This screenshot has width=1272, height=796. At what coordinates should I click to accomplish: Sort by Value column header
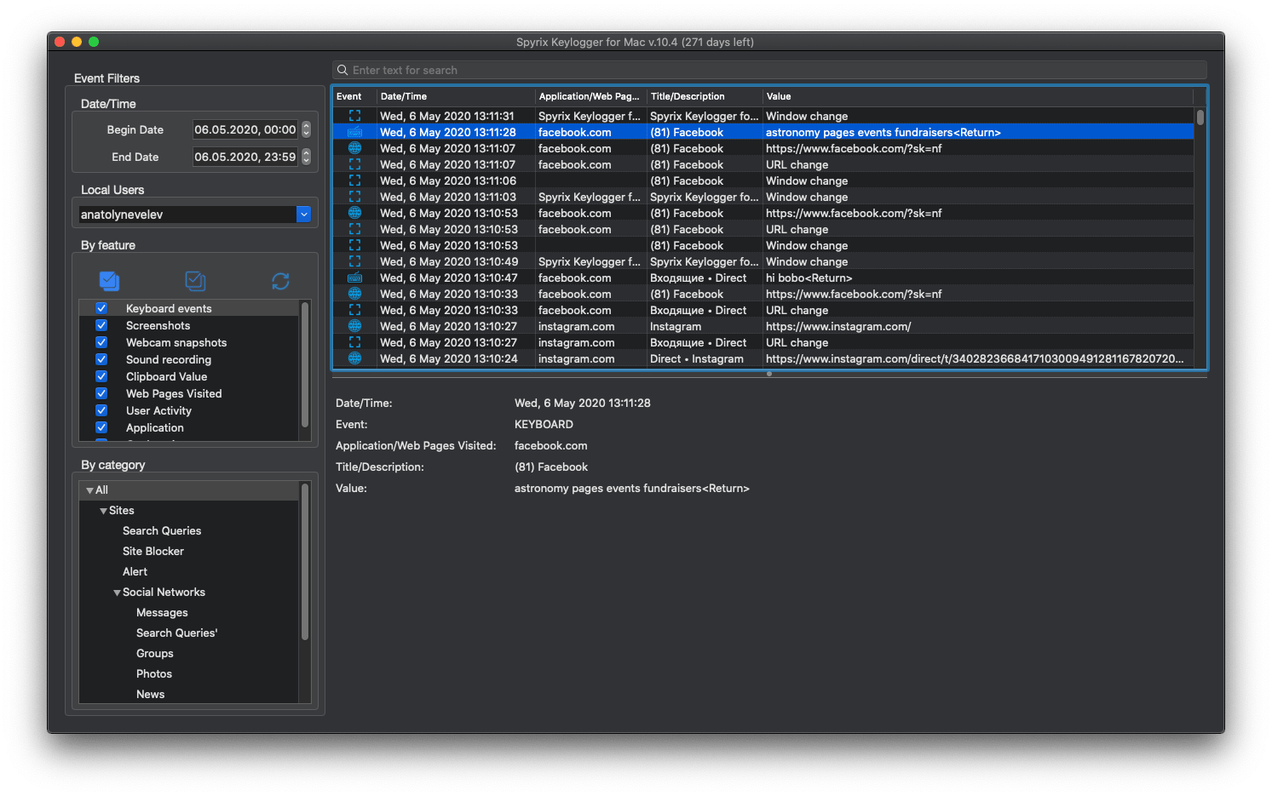[978, 96]
